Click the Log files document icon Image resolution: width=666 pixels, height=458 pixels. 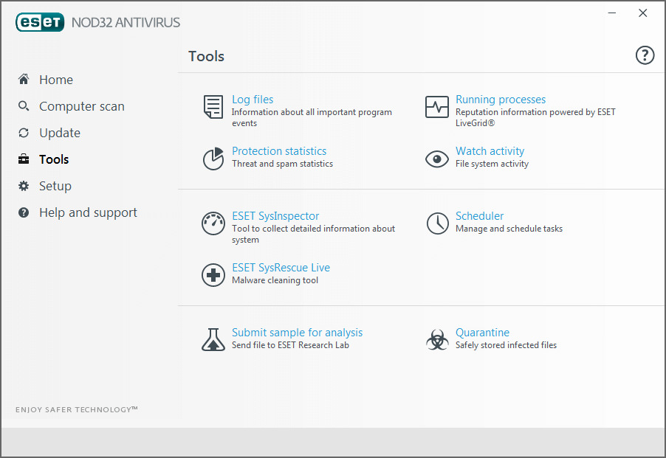pos(213,106)
